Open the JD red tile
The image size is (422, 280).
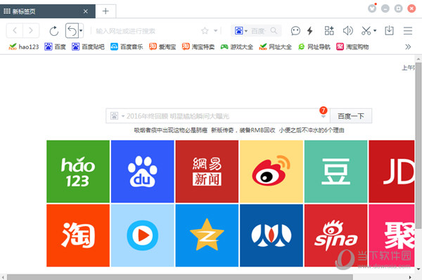[392, 172]
